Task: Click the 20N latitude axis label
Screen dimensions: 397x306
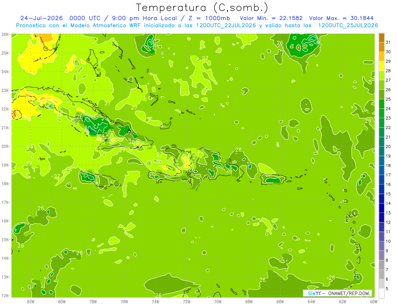Action: pyautogui.click(x=5, y=146)
